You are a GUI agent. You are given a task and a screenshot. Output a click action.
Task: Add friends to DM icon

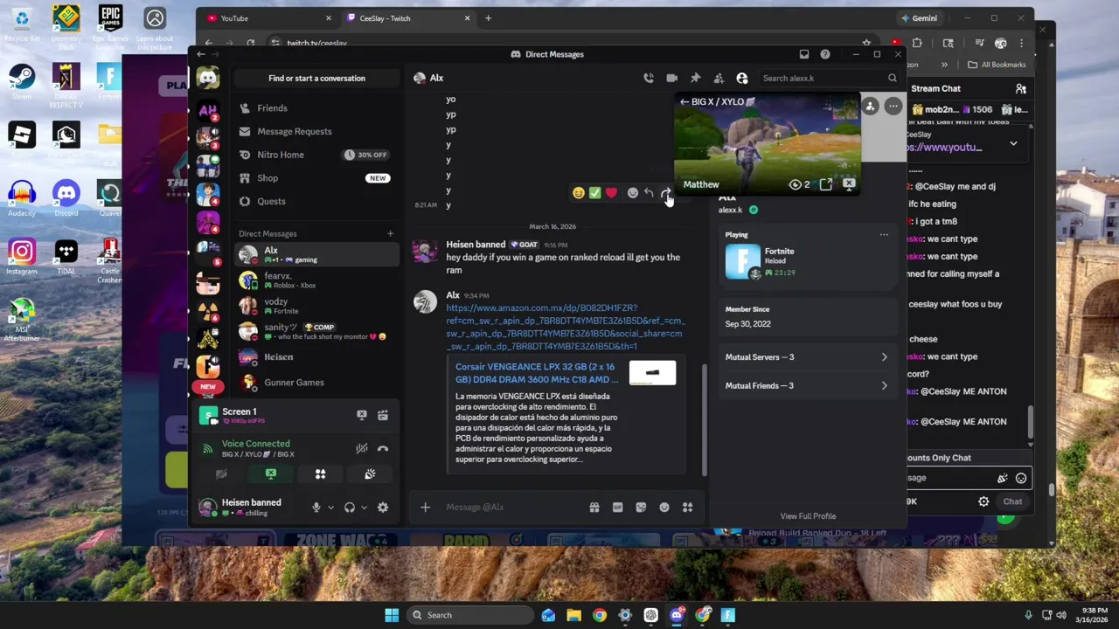[719, 78]
